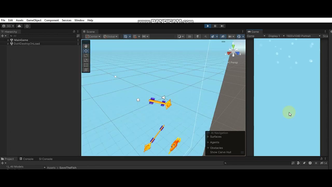This screenshot has width=332, height=187.
Task: Toggle Project favorites star icon
Action: click(x=316, y=163)
